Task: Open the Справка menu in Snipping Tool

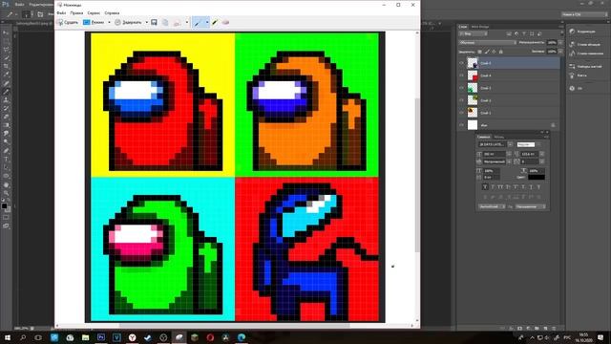Action: coord(112,12)
